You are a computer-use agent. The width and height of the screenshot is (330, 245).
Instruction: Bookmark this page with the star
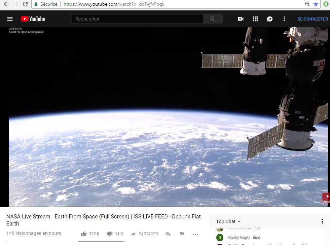(316, 4)
